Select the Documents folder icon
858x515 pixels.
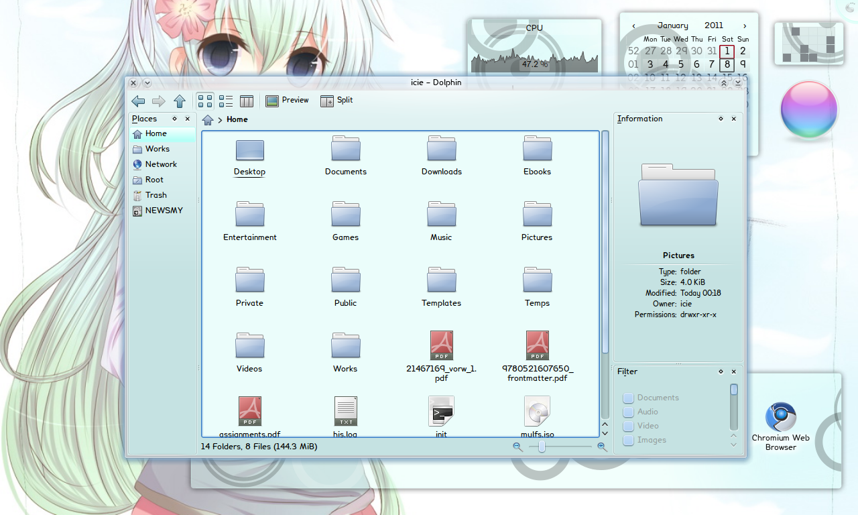point(346,149)
